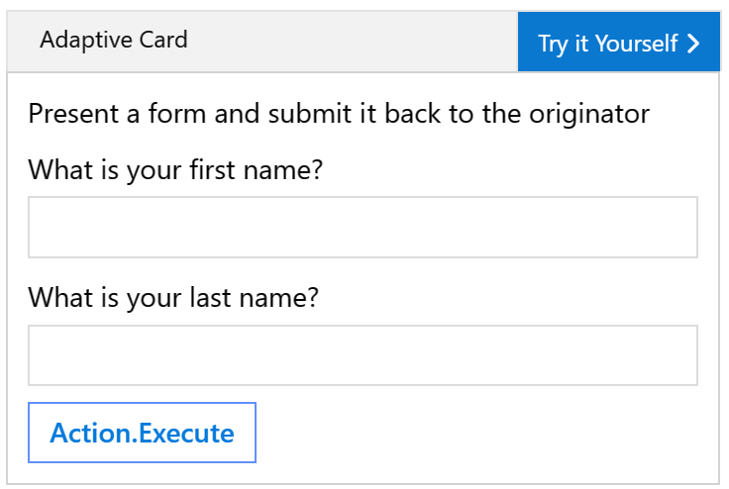Select the Adaptive Card header title
729x489 pixels.
[114, 41]
